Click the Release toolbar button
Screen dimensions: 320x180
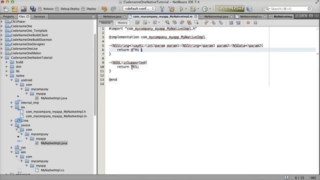pyautogui.click(x=46, y=9)
